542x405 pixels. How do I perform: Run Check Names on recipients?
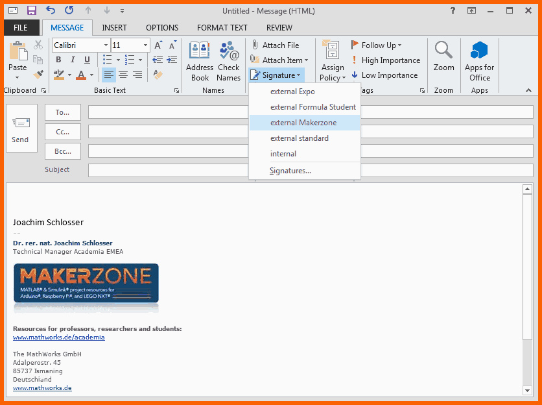(228, 61)
